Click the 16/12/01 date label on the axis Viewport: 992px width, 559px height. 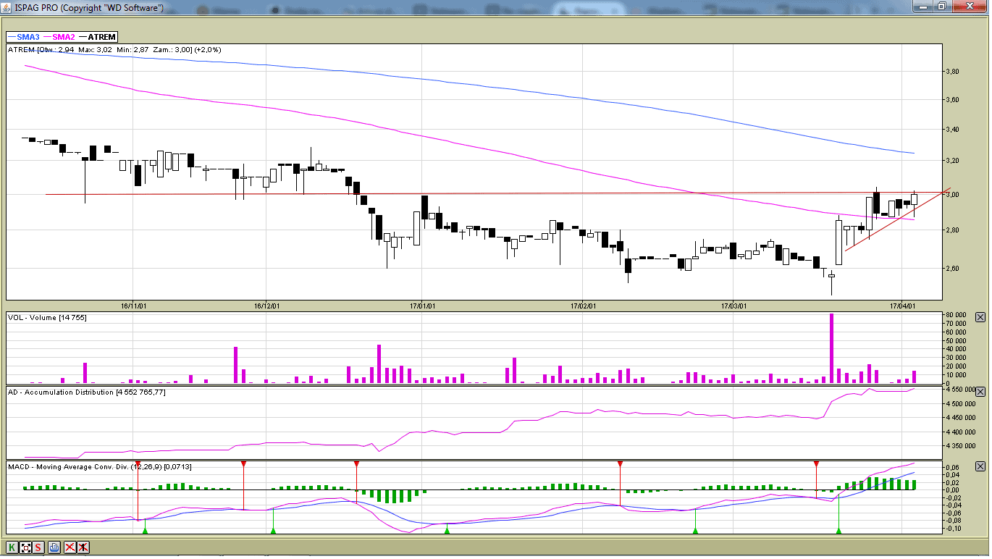(x=267, y=306)
